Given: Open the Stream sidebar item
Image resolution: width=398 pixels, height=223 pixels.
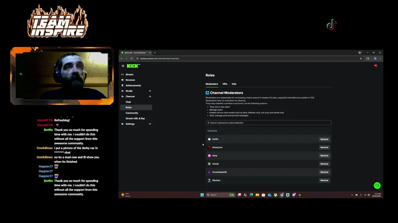Looking at the screenshot, I should click(x=136, y=75).
